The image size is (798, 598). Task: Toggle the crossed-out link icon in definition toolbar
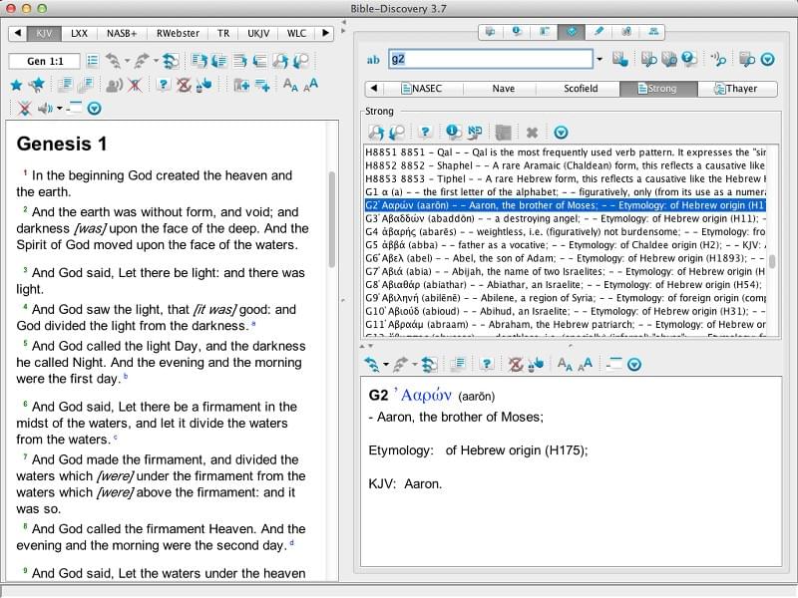click(515, 364)
